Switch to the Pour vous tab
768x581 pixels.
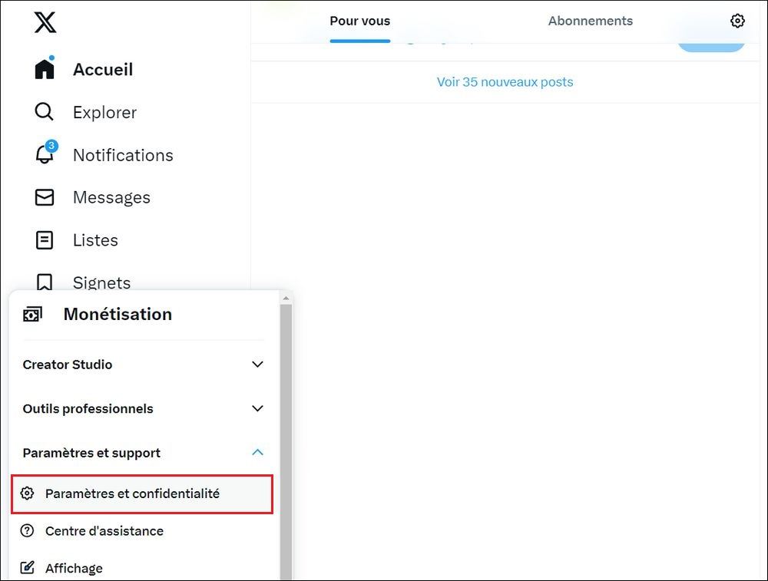pyautogui.click(x=359, y=21)
